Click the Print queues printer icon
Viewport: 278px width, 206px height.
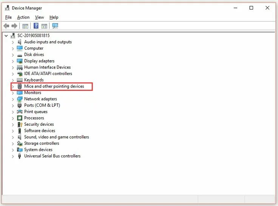click(20, 112)
